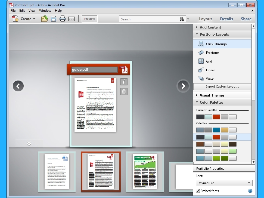Switch to the Details tab
This screenshot has width=264, height=198.
(x=226, y=19)
